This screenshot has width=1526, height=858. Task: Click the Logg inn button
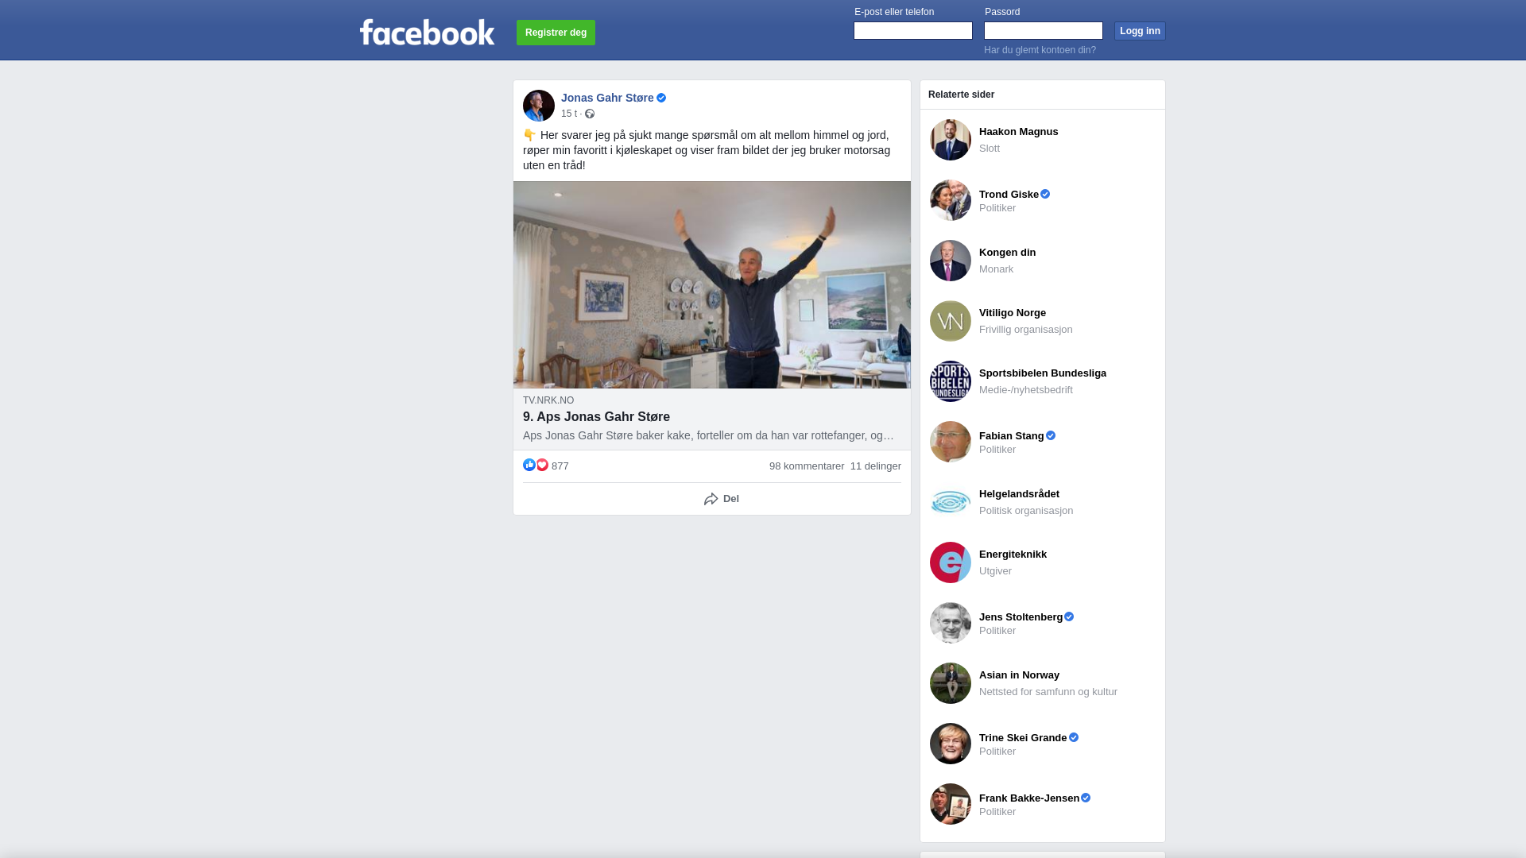click(1140, 31)
